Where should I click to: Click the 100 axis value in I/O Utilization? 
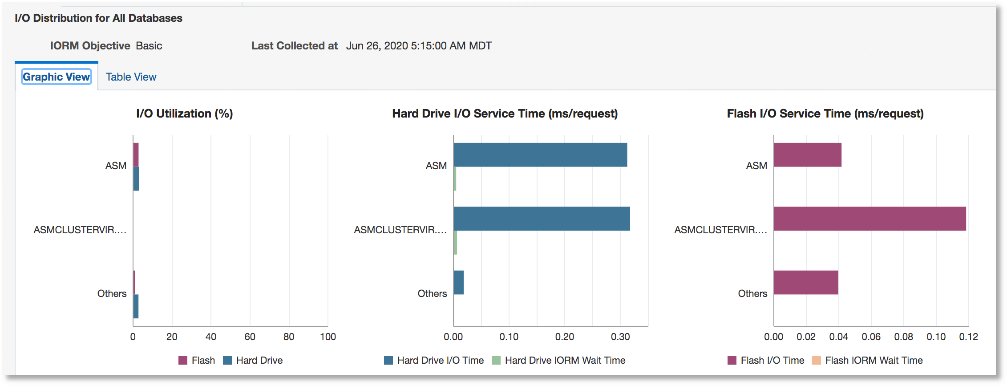[328, 337]
